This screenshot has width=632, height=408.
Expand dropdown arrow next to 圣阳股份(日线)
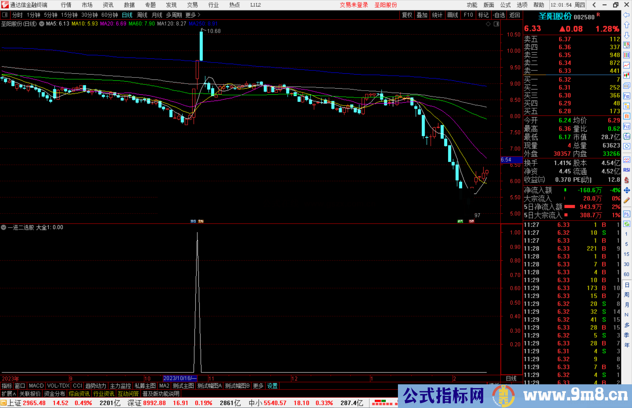(x=42, y=24)
